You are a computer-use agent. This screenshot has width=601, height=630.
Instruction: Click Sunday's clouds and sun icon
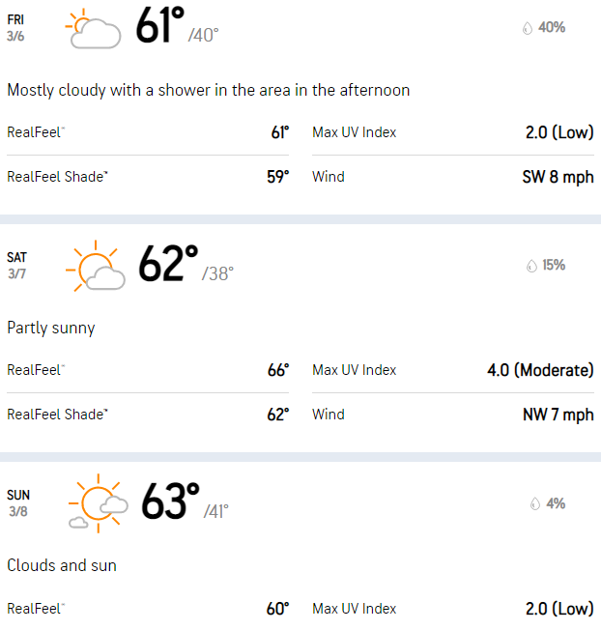[x=98, y=504]
